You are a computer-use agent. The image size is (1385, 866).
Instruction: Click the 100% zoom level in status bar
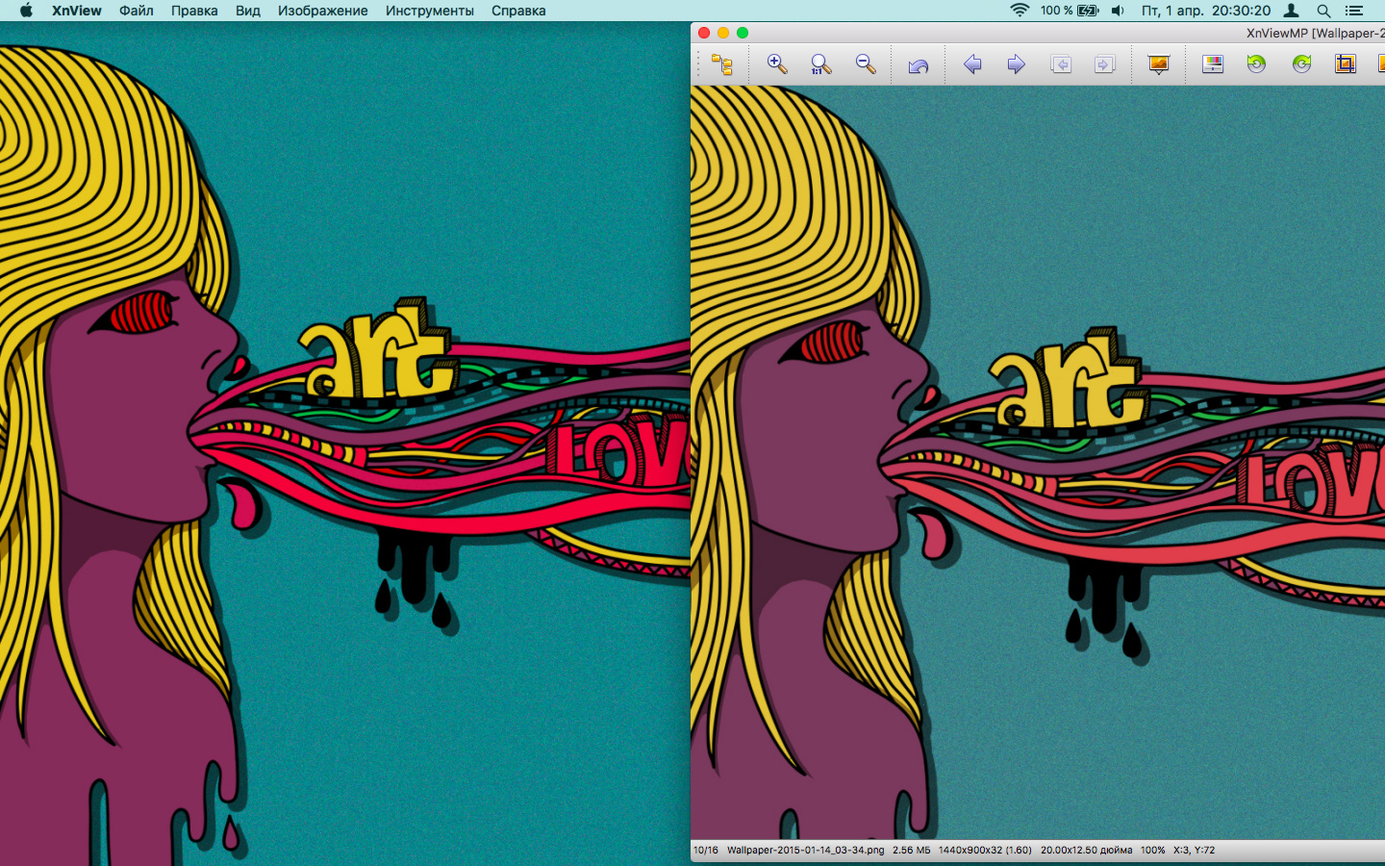pyautogui.click(x=1153, y=851)
